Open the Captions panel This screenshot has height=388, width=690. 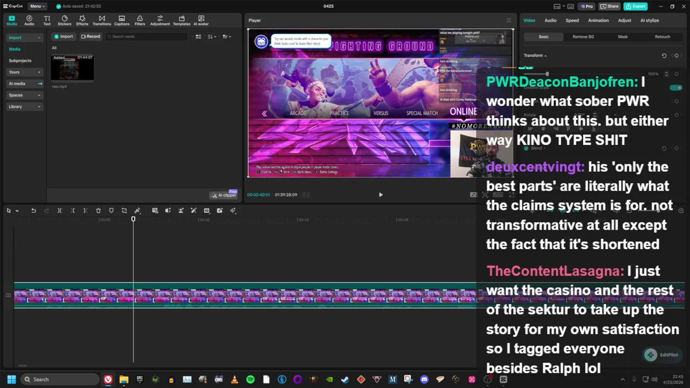(x=122, y=20)
